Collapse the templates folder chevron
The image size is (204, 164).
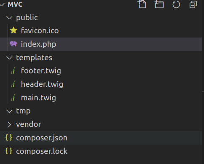(9, 58)
